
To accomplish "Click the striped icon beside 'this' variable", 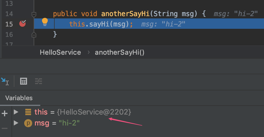I will click(x=28, y=112).
